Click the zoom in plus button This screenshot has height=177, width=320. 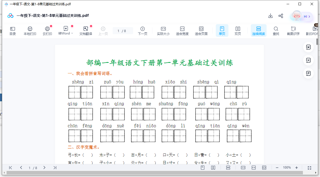coord(297,168)
